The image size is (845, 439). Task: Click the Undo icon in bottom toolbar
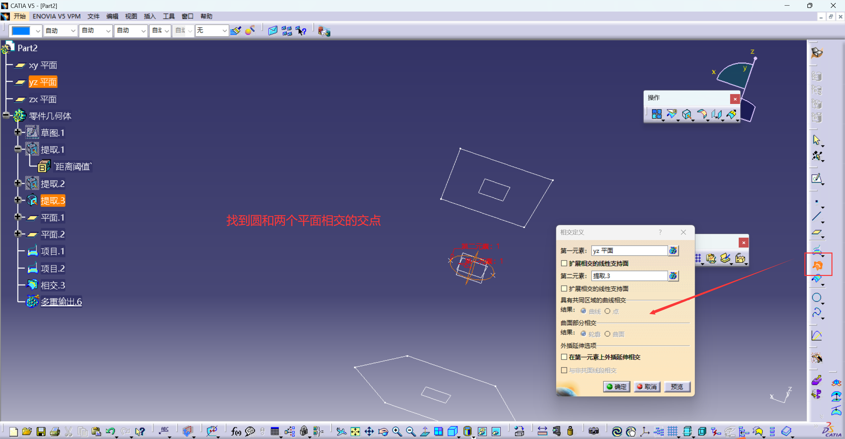click(110, 431)
